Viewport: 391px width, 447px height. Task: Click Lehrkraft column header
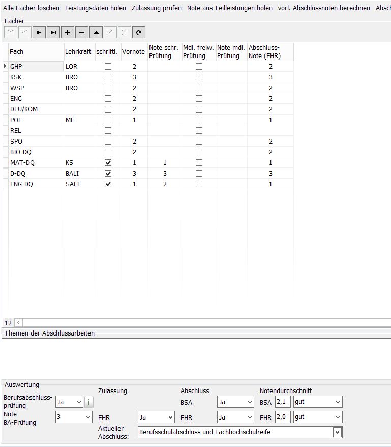coord(79,52)
